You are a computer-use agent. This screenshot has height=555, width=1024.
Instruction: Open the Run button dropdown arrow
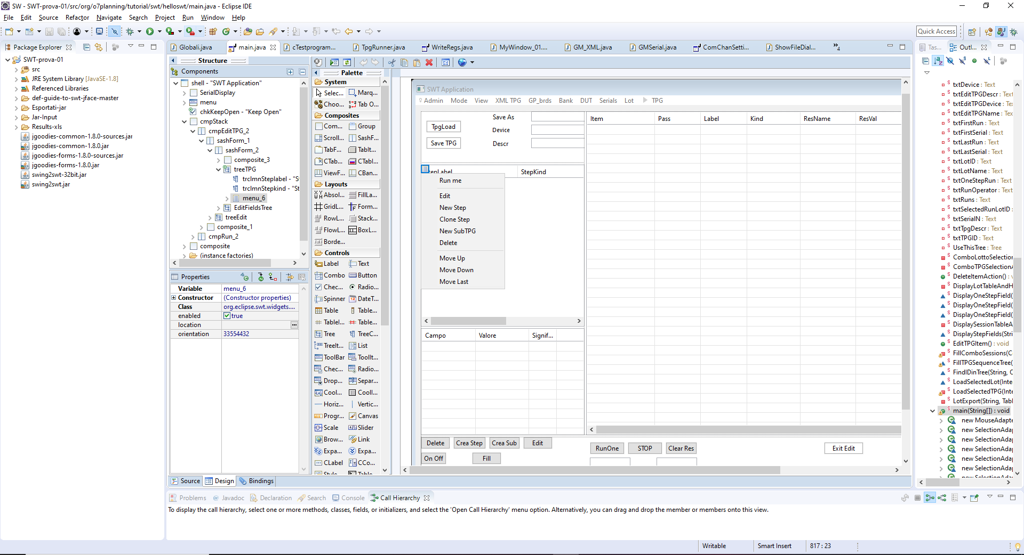pyautogui.click(x=159, y=32)
